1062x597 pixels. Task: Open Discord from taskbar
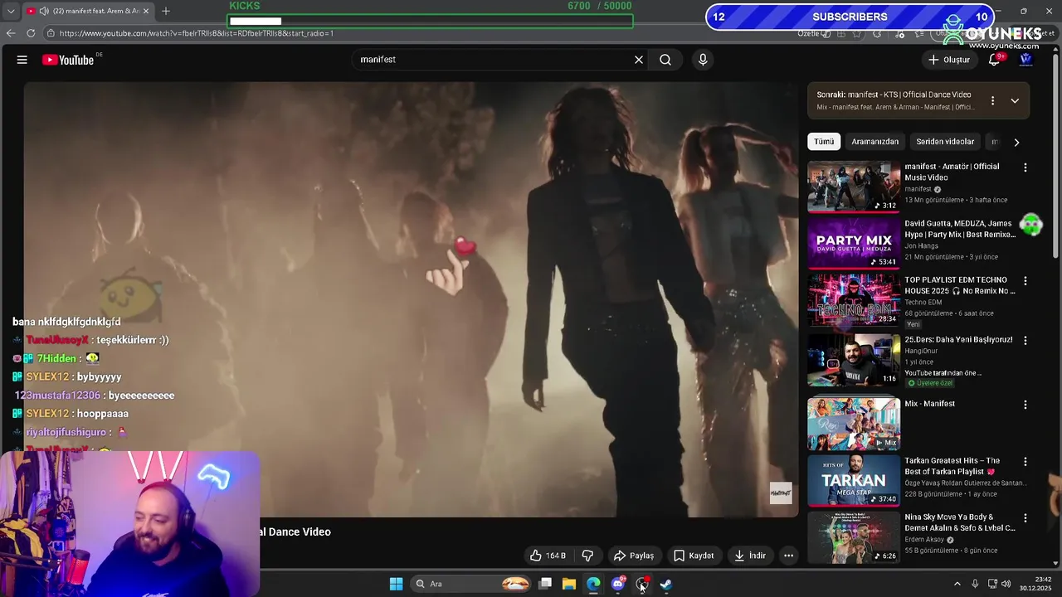(x=618, y=584)
